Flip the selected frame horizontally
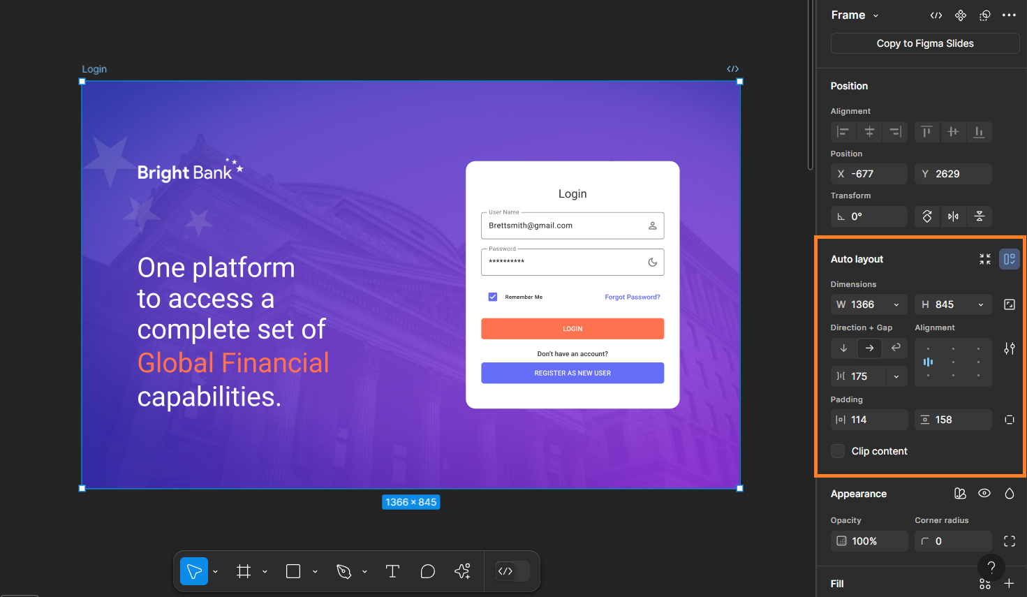The height and width of the screenshot is (597, 1027). [x=953, y=216]
